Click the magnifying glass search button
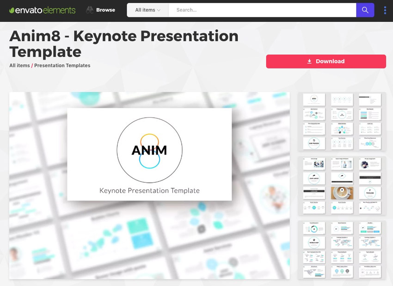393x286 pixels. pyautogui.click(x=365, y=10)
